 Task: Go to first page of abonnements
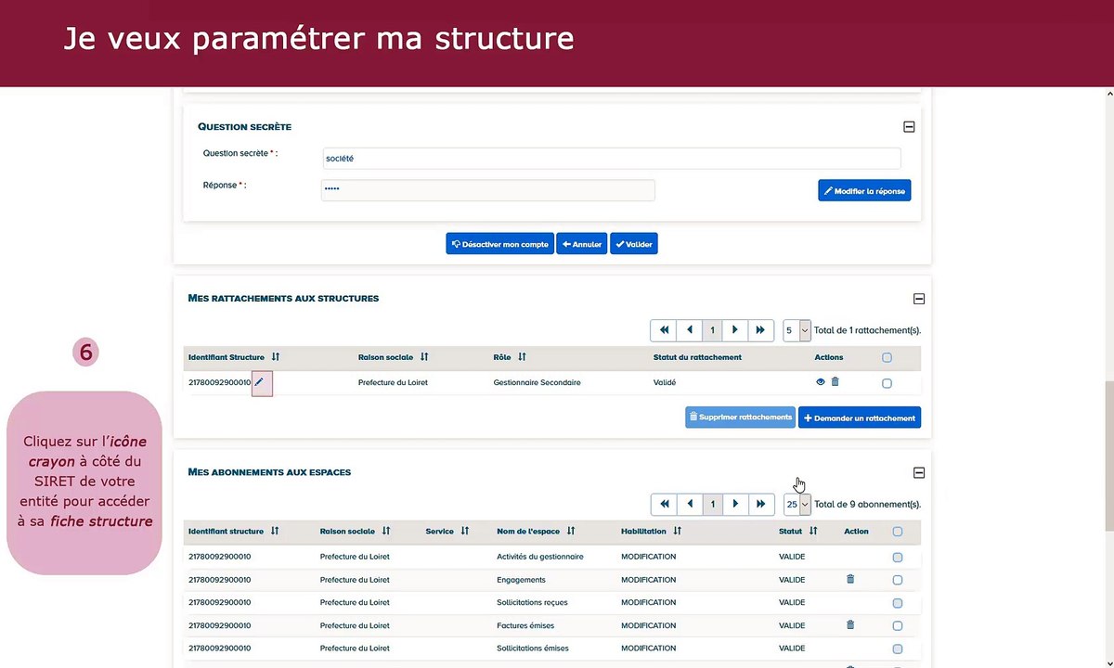[x=664, y=504]
